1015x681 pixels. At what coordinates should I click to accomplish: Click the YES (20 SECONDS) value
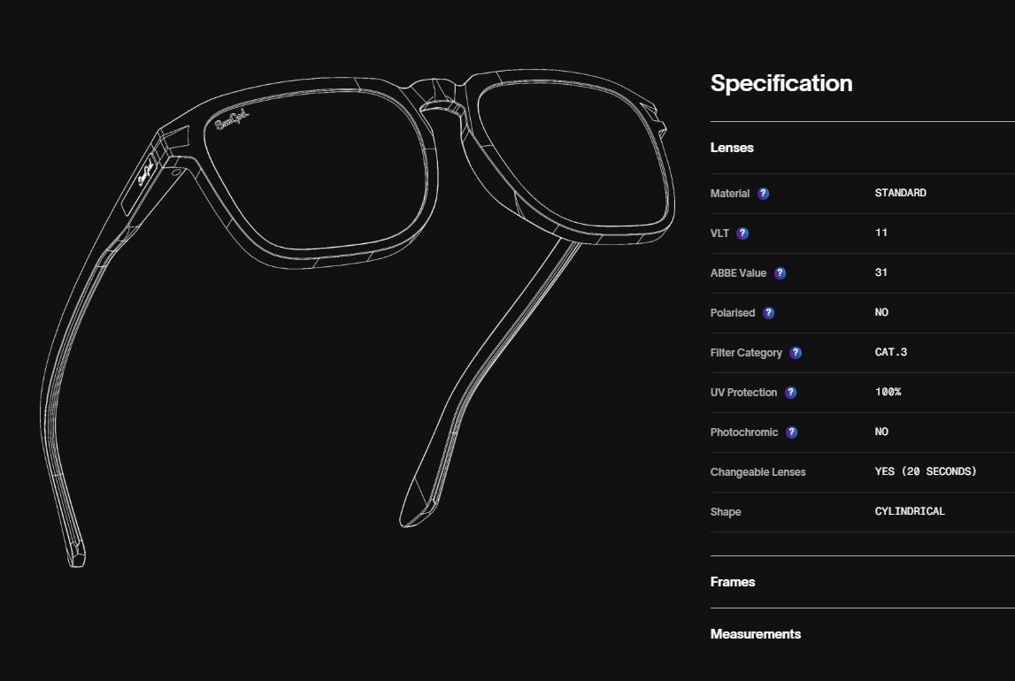(925, 471)
